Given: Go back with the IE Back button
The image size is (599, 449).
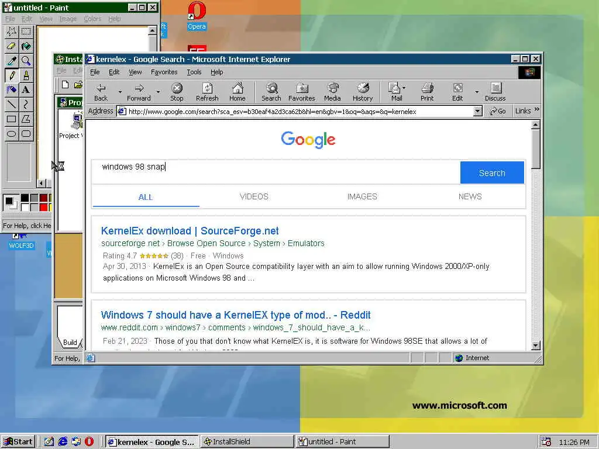Looking at the screenshot, I should coord(101,92).
